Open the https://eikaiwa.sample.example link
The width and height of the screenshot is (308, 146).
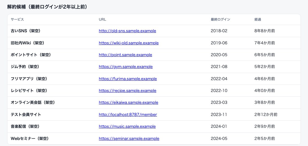point(128,102)
